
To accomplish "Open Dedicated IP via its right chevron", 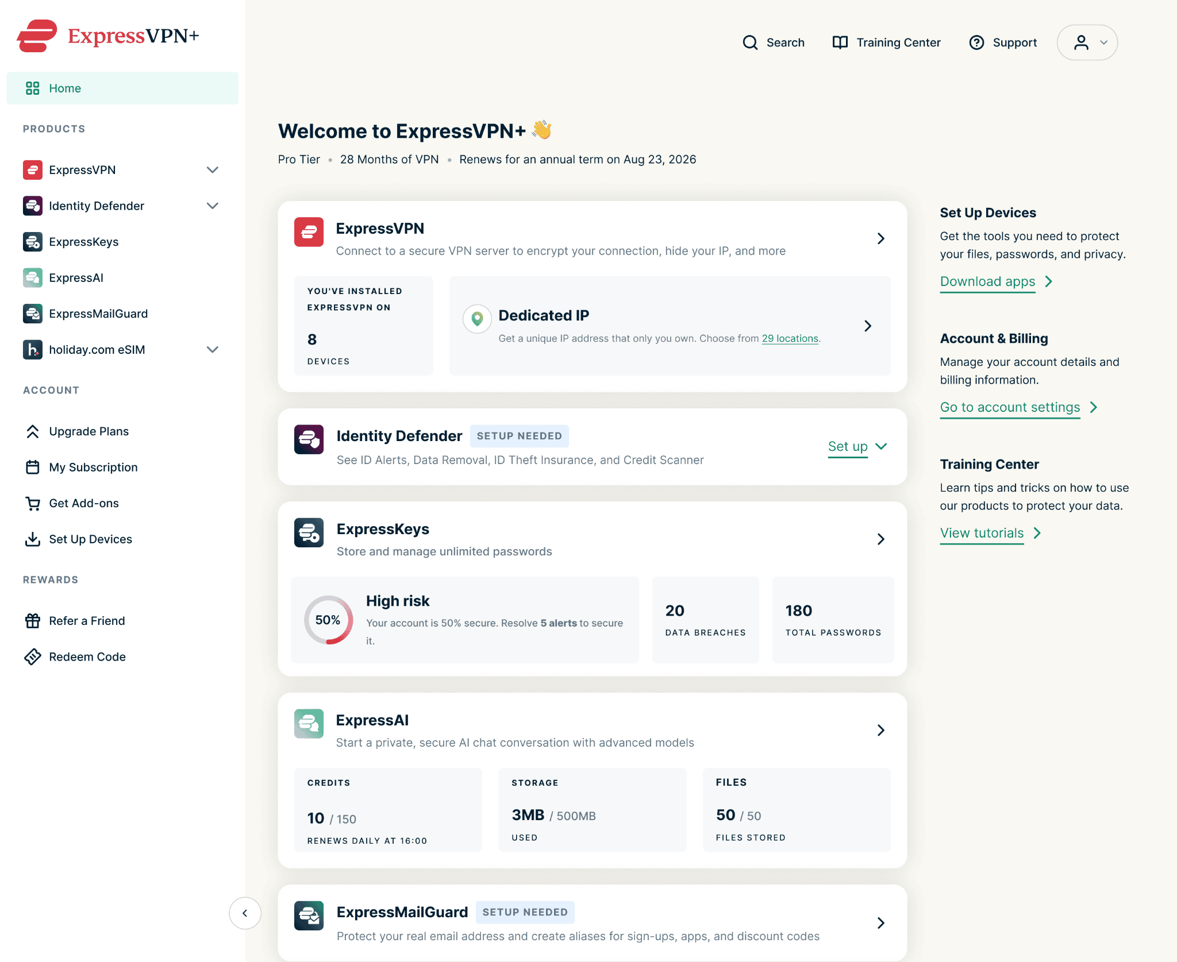I will pyautogui.click(x=868, y=326).
